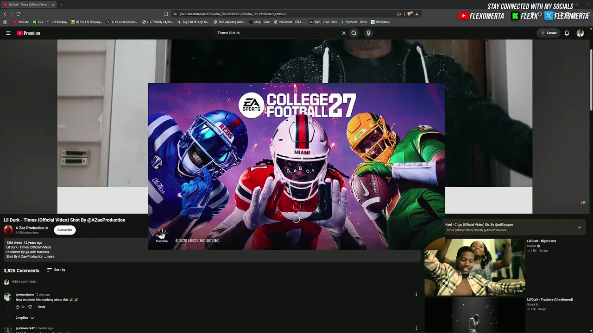The image size is (593, 333).
Task: Open the Payments - Tebex bookmark
Action: 353,22
